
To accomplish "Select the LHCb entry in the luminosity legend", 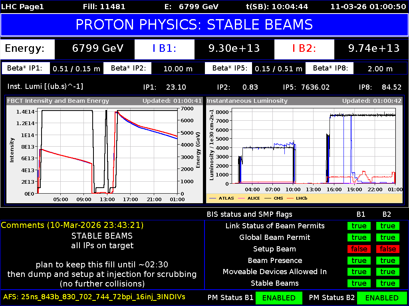I will pos(300,198).
